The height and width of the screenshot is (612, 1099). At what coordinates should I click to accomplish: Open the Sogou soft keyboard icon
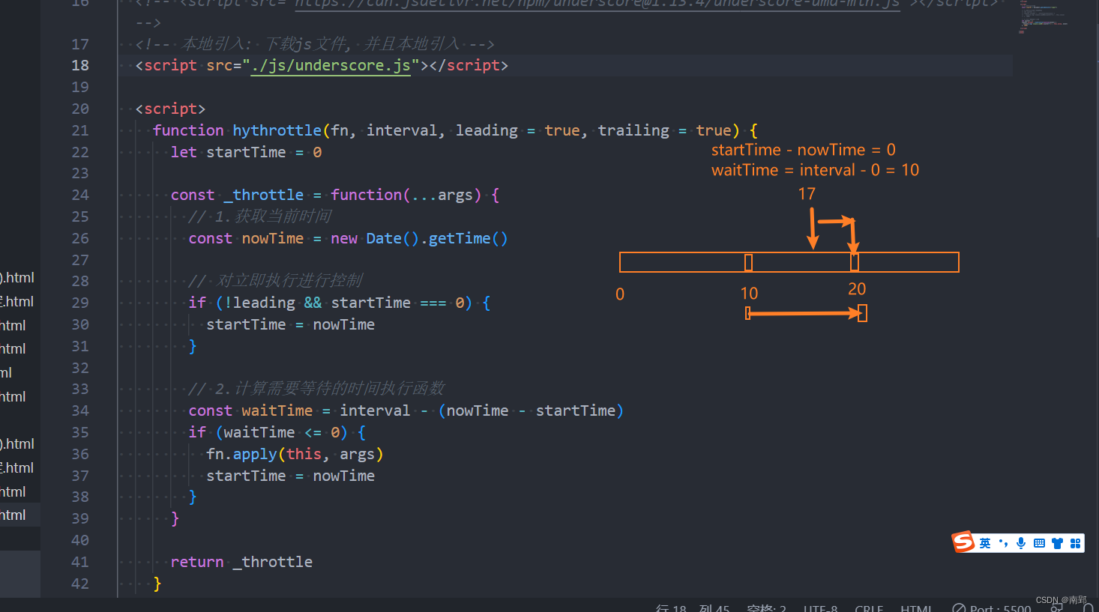click(x=1039, y=543)
